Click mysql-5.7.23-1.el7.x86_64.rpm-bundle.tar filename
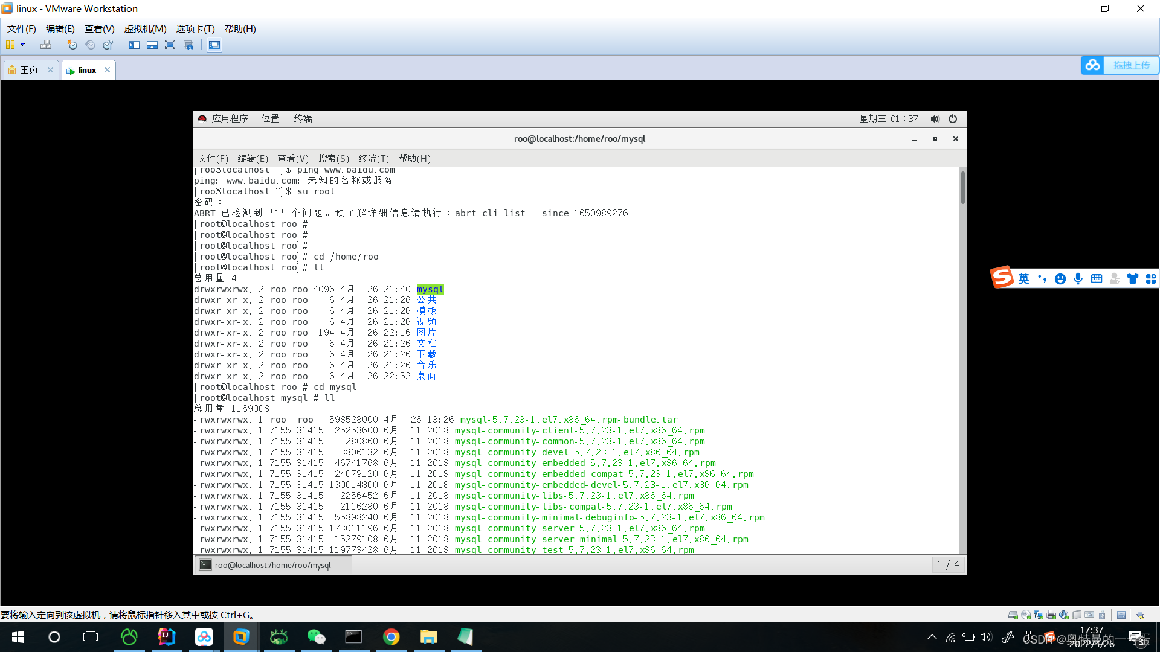 pyautogui.click(x=569, y=420)
